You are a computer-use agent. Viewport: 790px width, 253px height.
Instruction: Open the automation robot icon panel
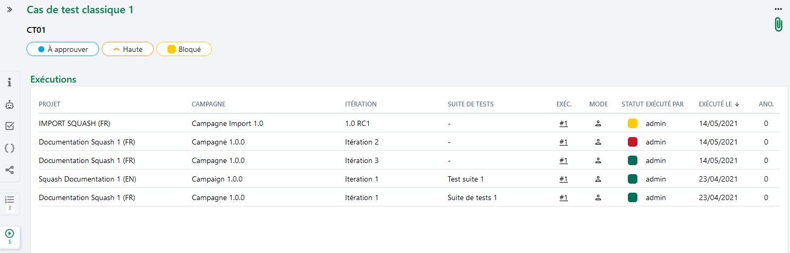(x=10, y=104)
